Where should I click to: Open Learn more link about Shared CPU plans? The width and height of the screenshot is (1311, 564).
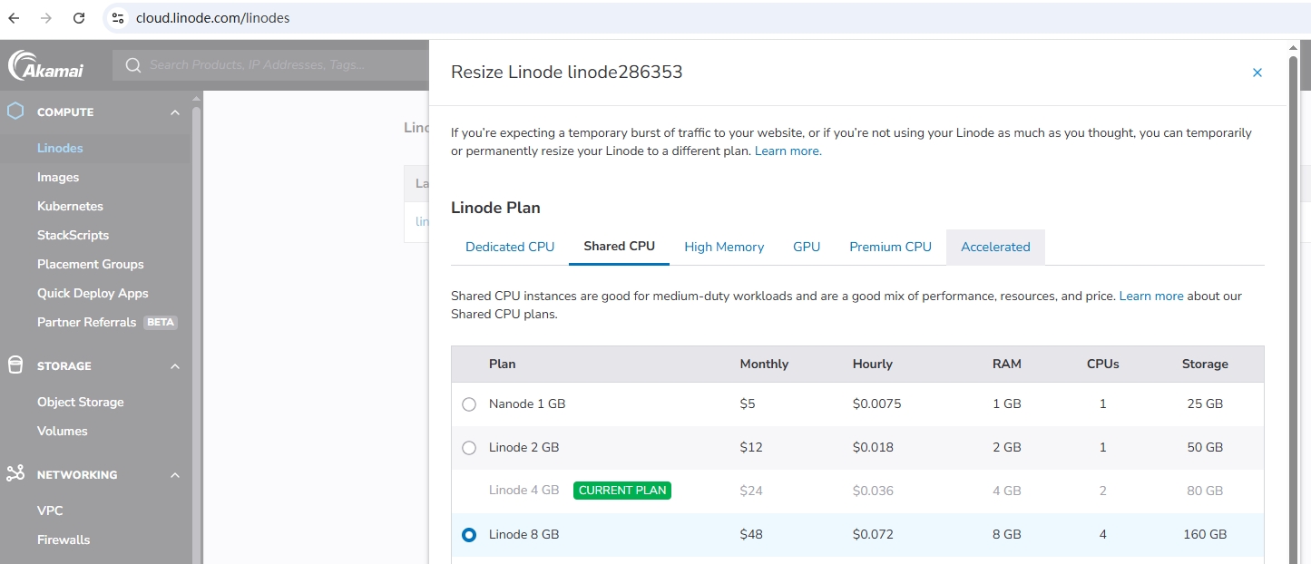[1150, 297]
